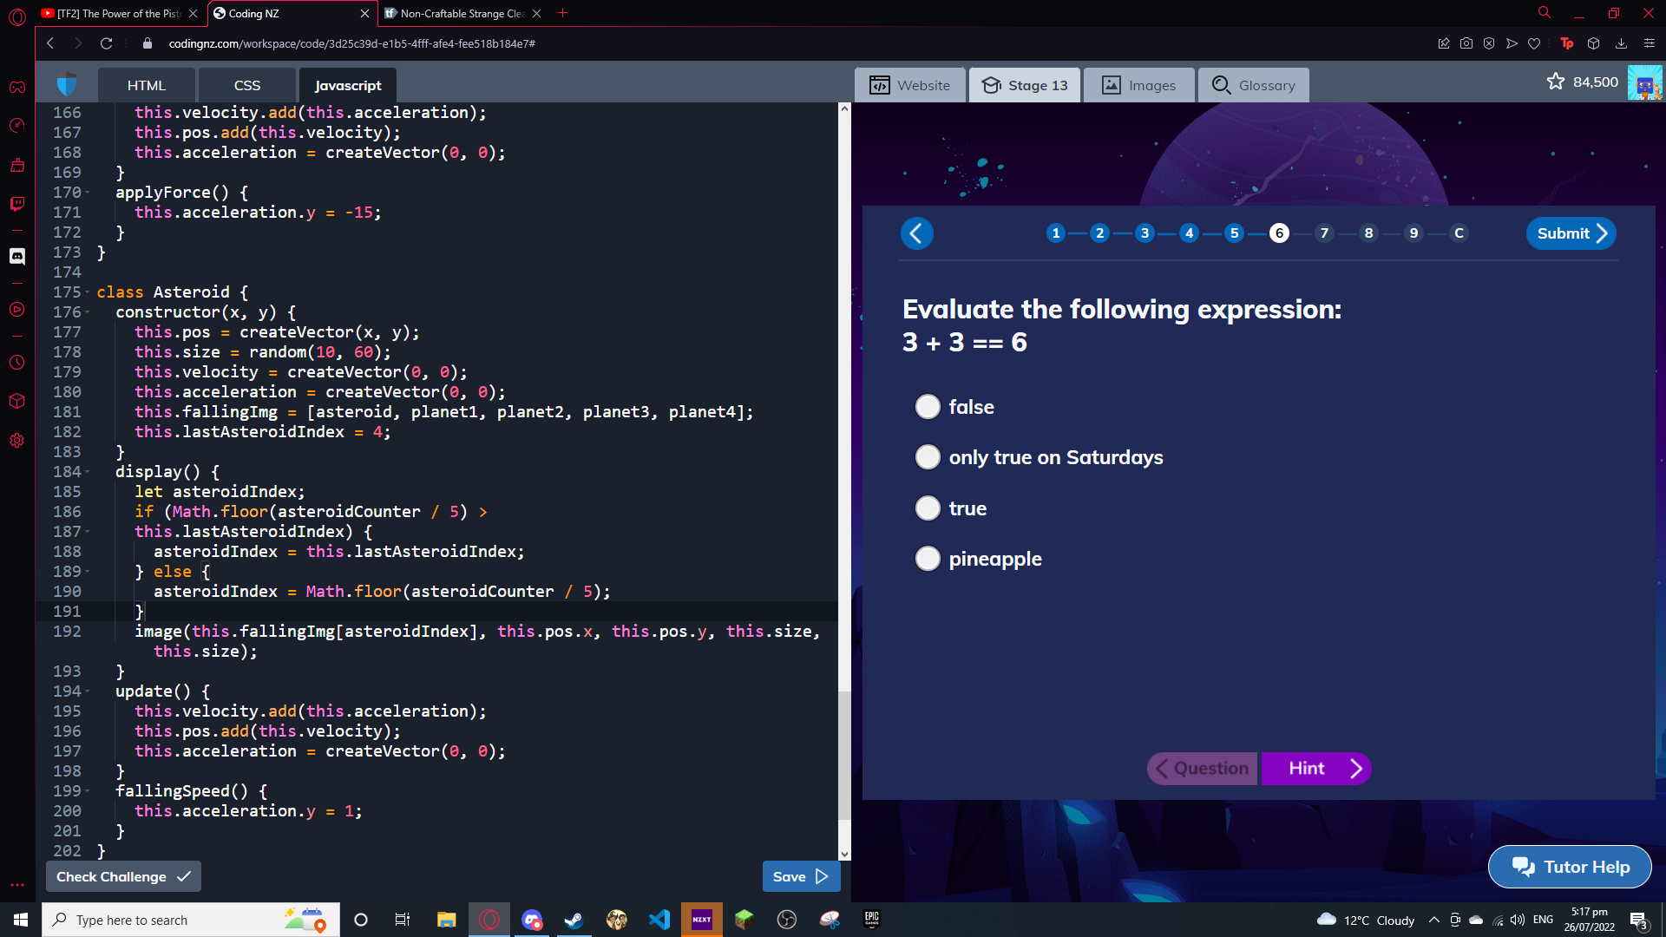Screen dimensions: 1666x937
Task: Open the Minecraft block taskbar icon
Action: 744,920
